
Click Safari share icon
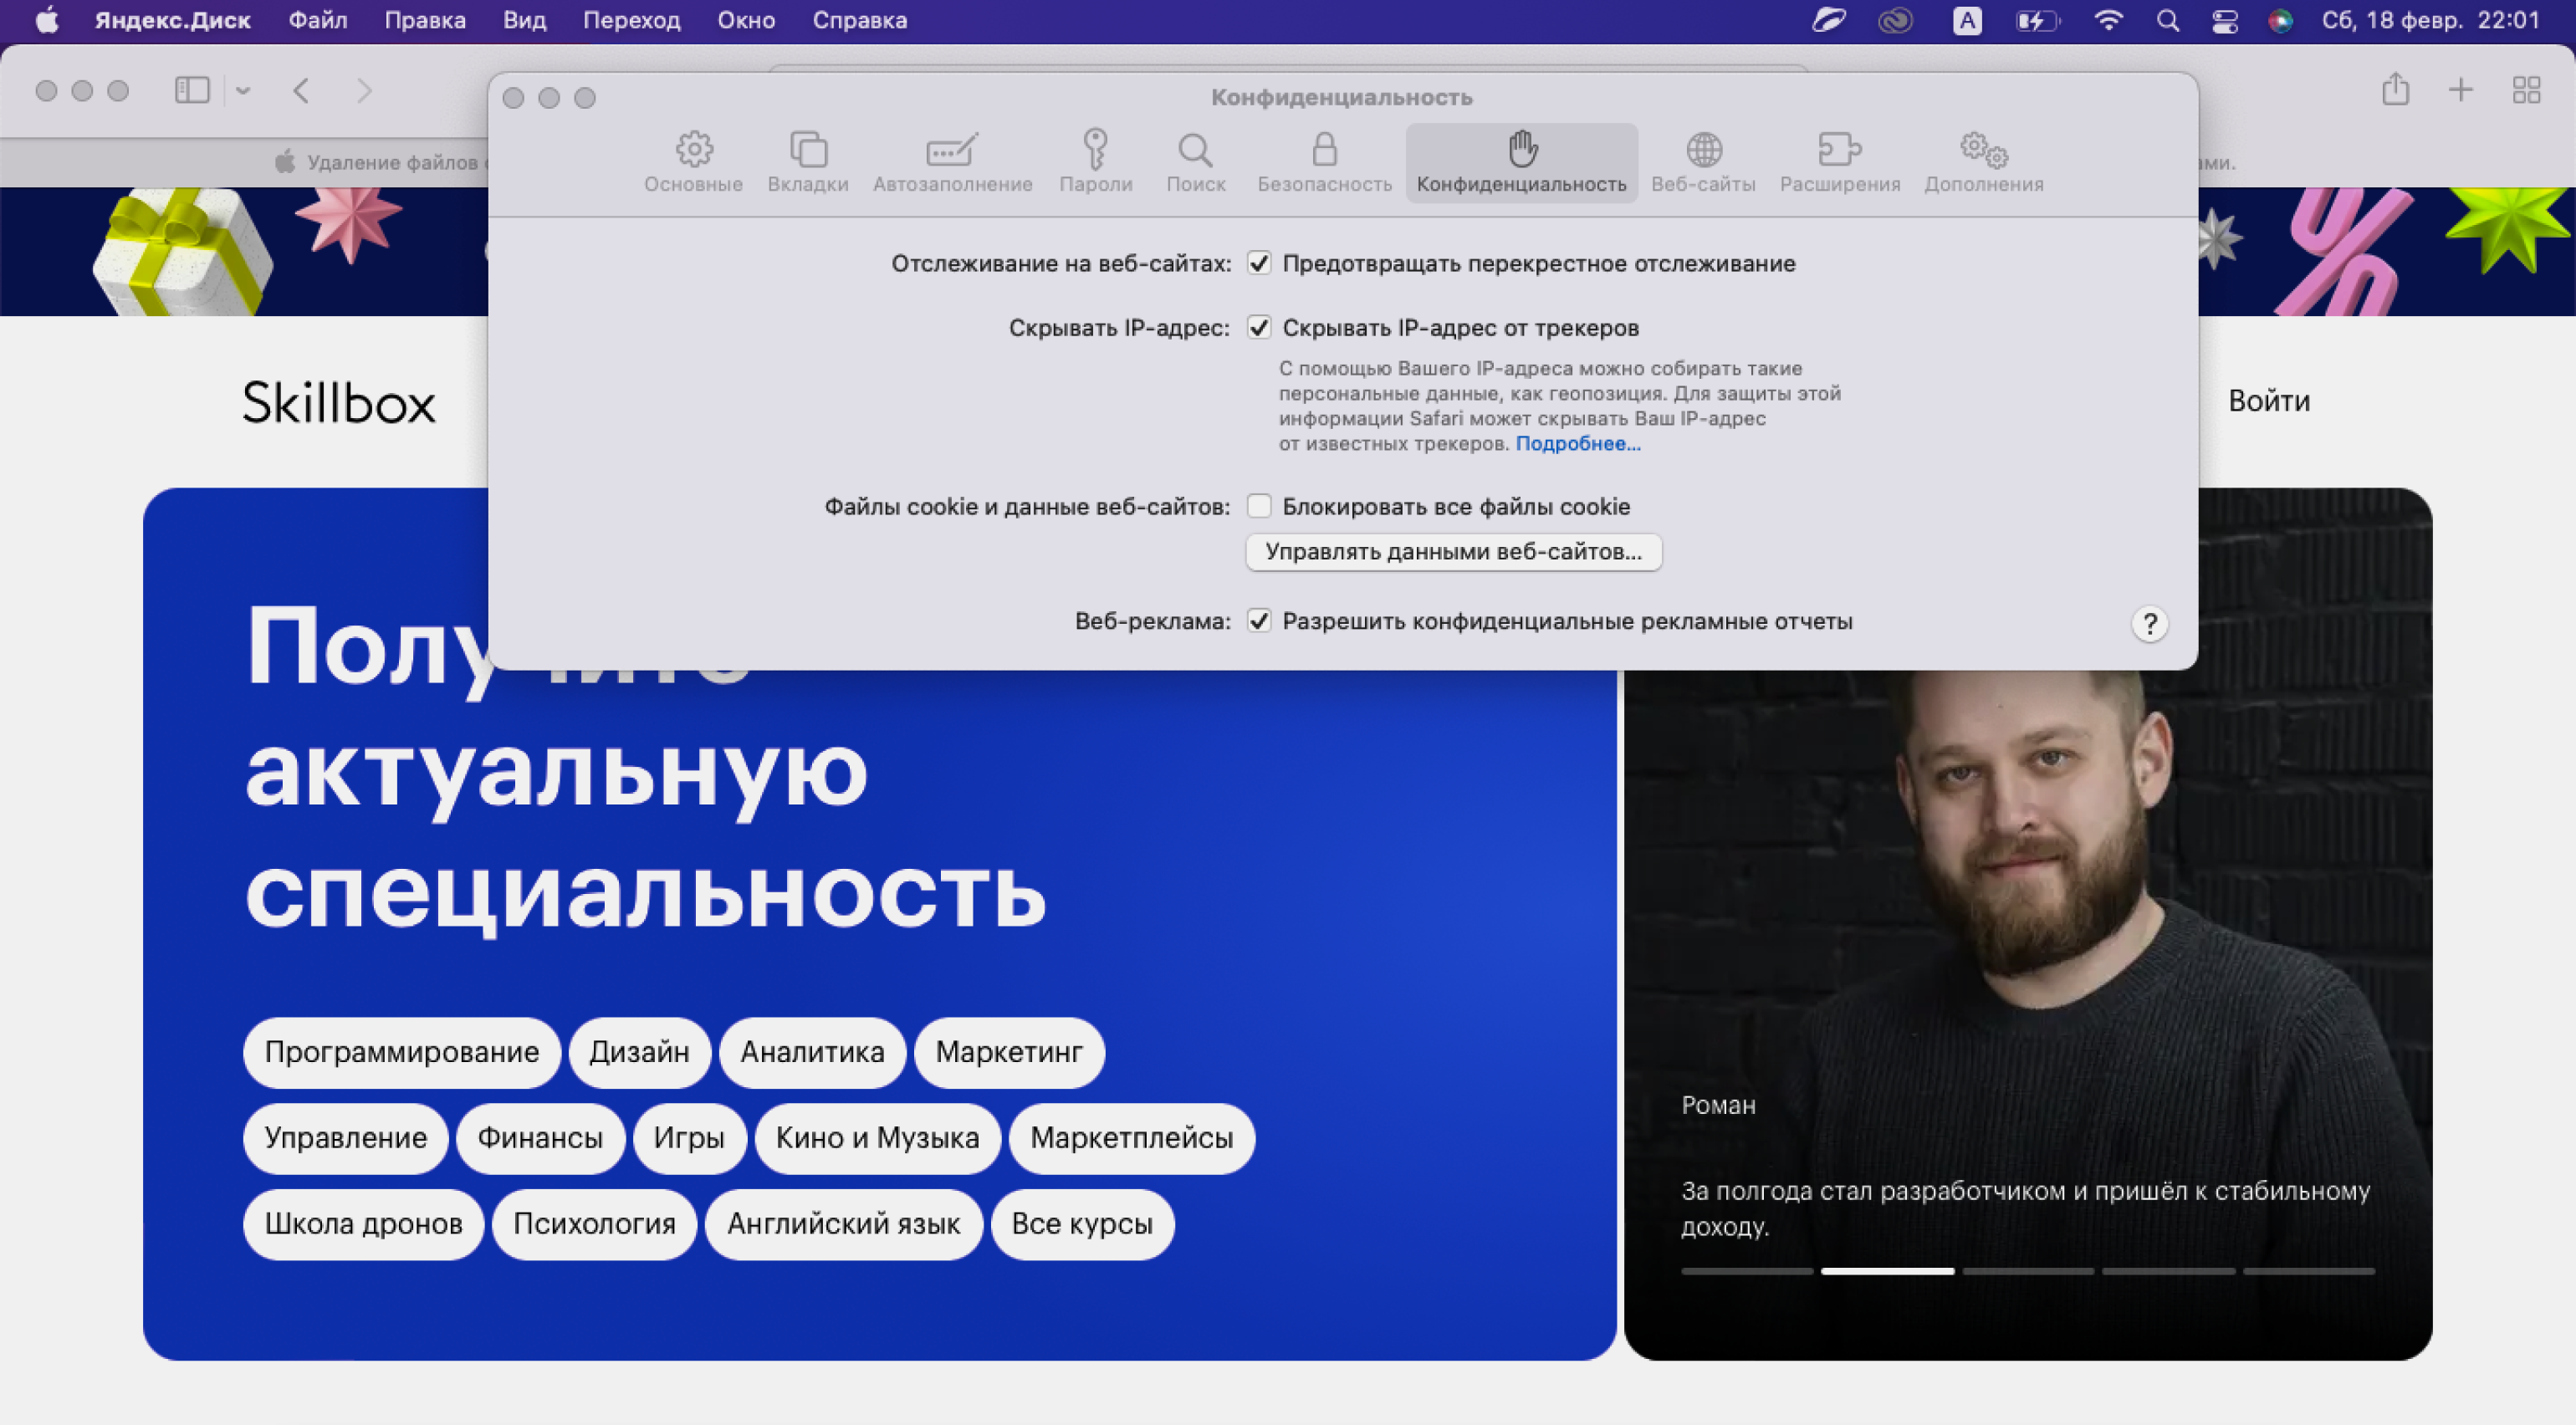pyautogui.click(x=2395, y=90)
